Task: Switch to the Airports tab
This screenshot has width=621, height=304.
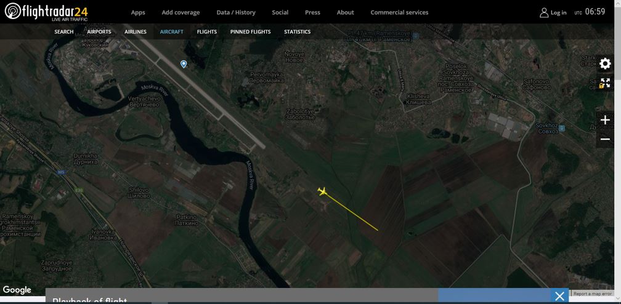Action: pyautogui.click(x=99, y=31)
